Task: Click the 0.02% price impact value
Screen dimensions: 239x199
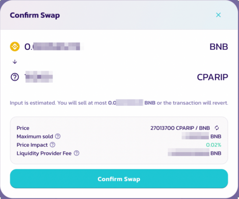Action: coord(214,145)
